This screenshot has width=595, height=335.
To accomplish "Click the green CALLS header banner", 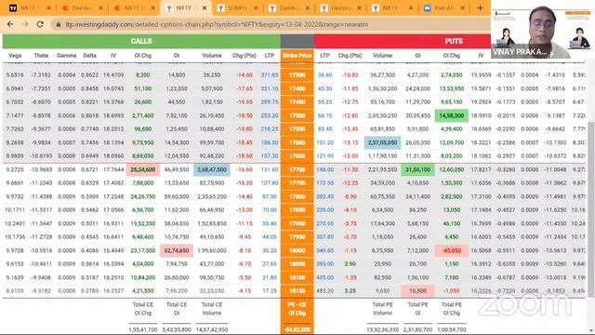I will pyautogui.click(x=141, y=41).
